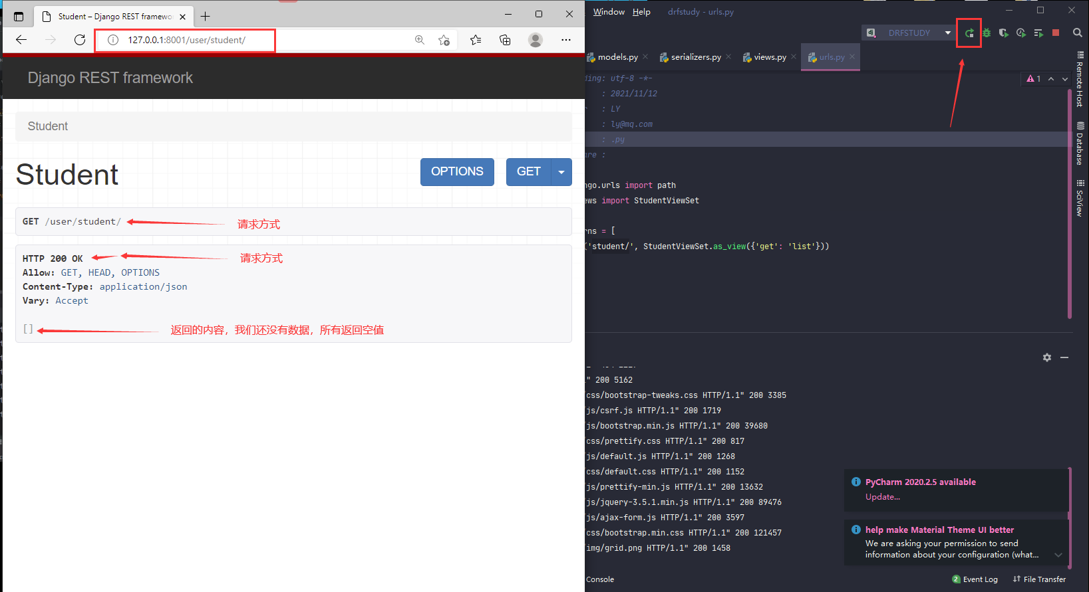Click the blue GET button
This screenshot has width=1089, height=592.
528,172
